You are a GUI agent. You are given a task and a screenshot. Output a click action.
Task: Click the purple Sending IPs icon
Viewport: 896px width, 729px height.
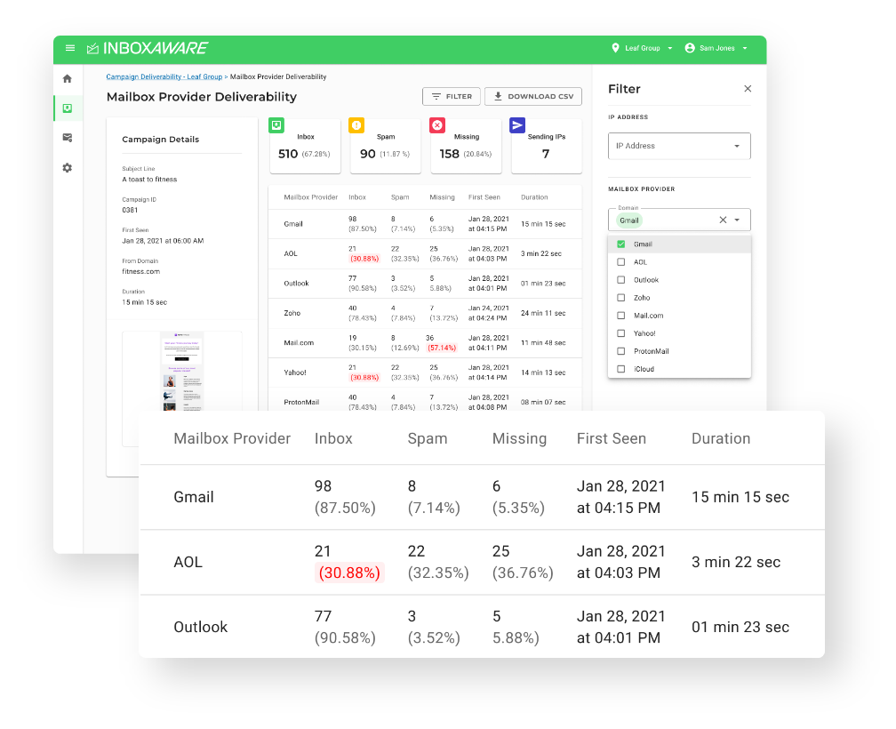pyautogui.click(x=517, y=125)
